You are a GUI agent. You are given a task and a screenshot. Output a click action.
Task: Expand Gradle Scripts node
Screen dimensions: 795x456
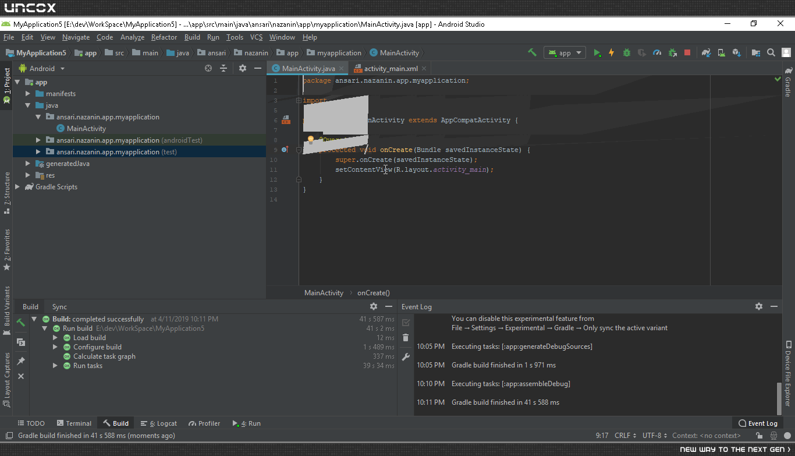17,187
